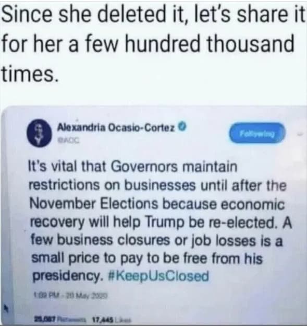This screenshot has width=307, height=326.
Task: Click tweet line 'It's vital that Governors maintain'
Action: 132,167
